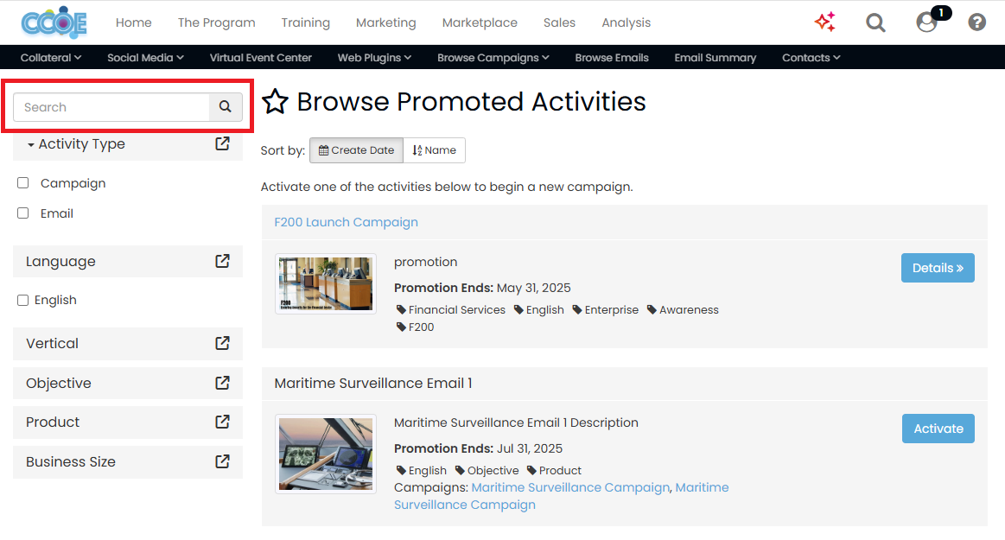Viewport: 1005px width, 540px height.
Task: Check the Email filter checkbox
Action: click(x=22, y=213)
